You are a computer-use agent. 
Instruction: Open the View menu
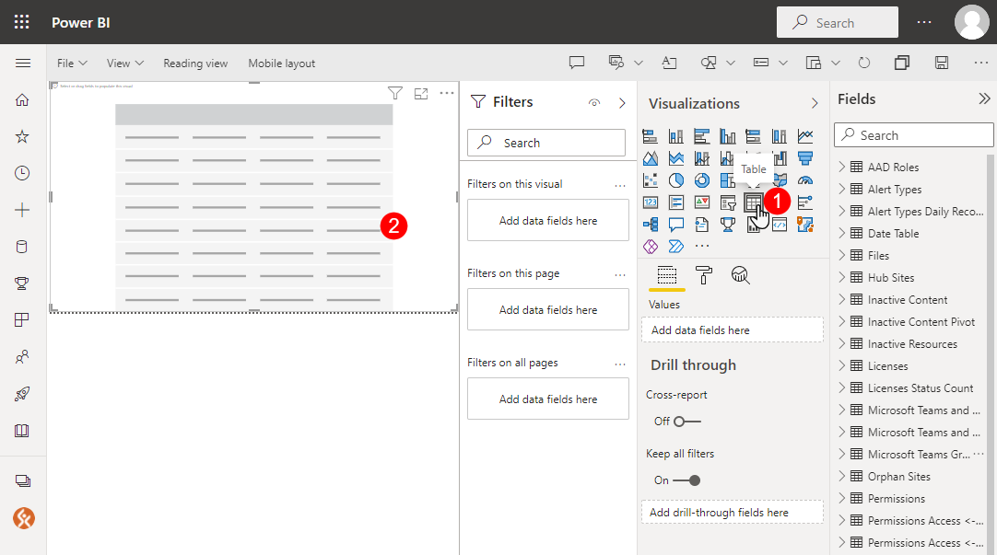click(125, 63)
